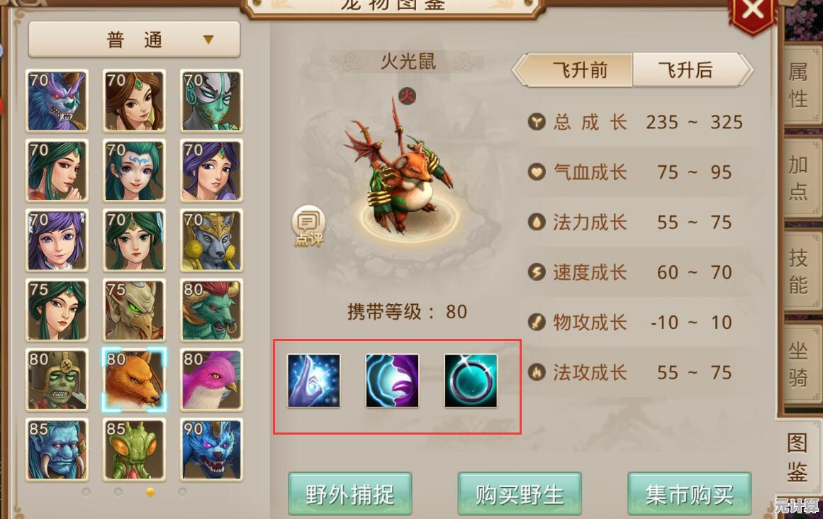Select the level 90 blue wolf pet portrait
823x519 pixels.
click(211, 450)
